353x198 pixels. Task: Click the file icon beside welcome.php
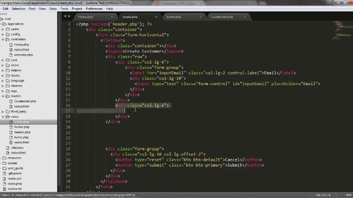(11, 55)
